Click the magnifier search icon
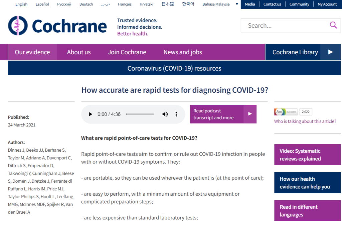The image size is (342, 225). click(333, 25)
